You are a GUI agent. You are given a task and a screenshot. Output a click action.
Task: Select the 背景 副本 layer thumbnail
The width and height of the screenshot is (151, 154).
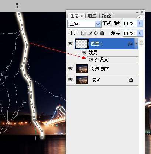click(82, 69)
